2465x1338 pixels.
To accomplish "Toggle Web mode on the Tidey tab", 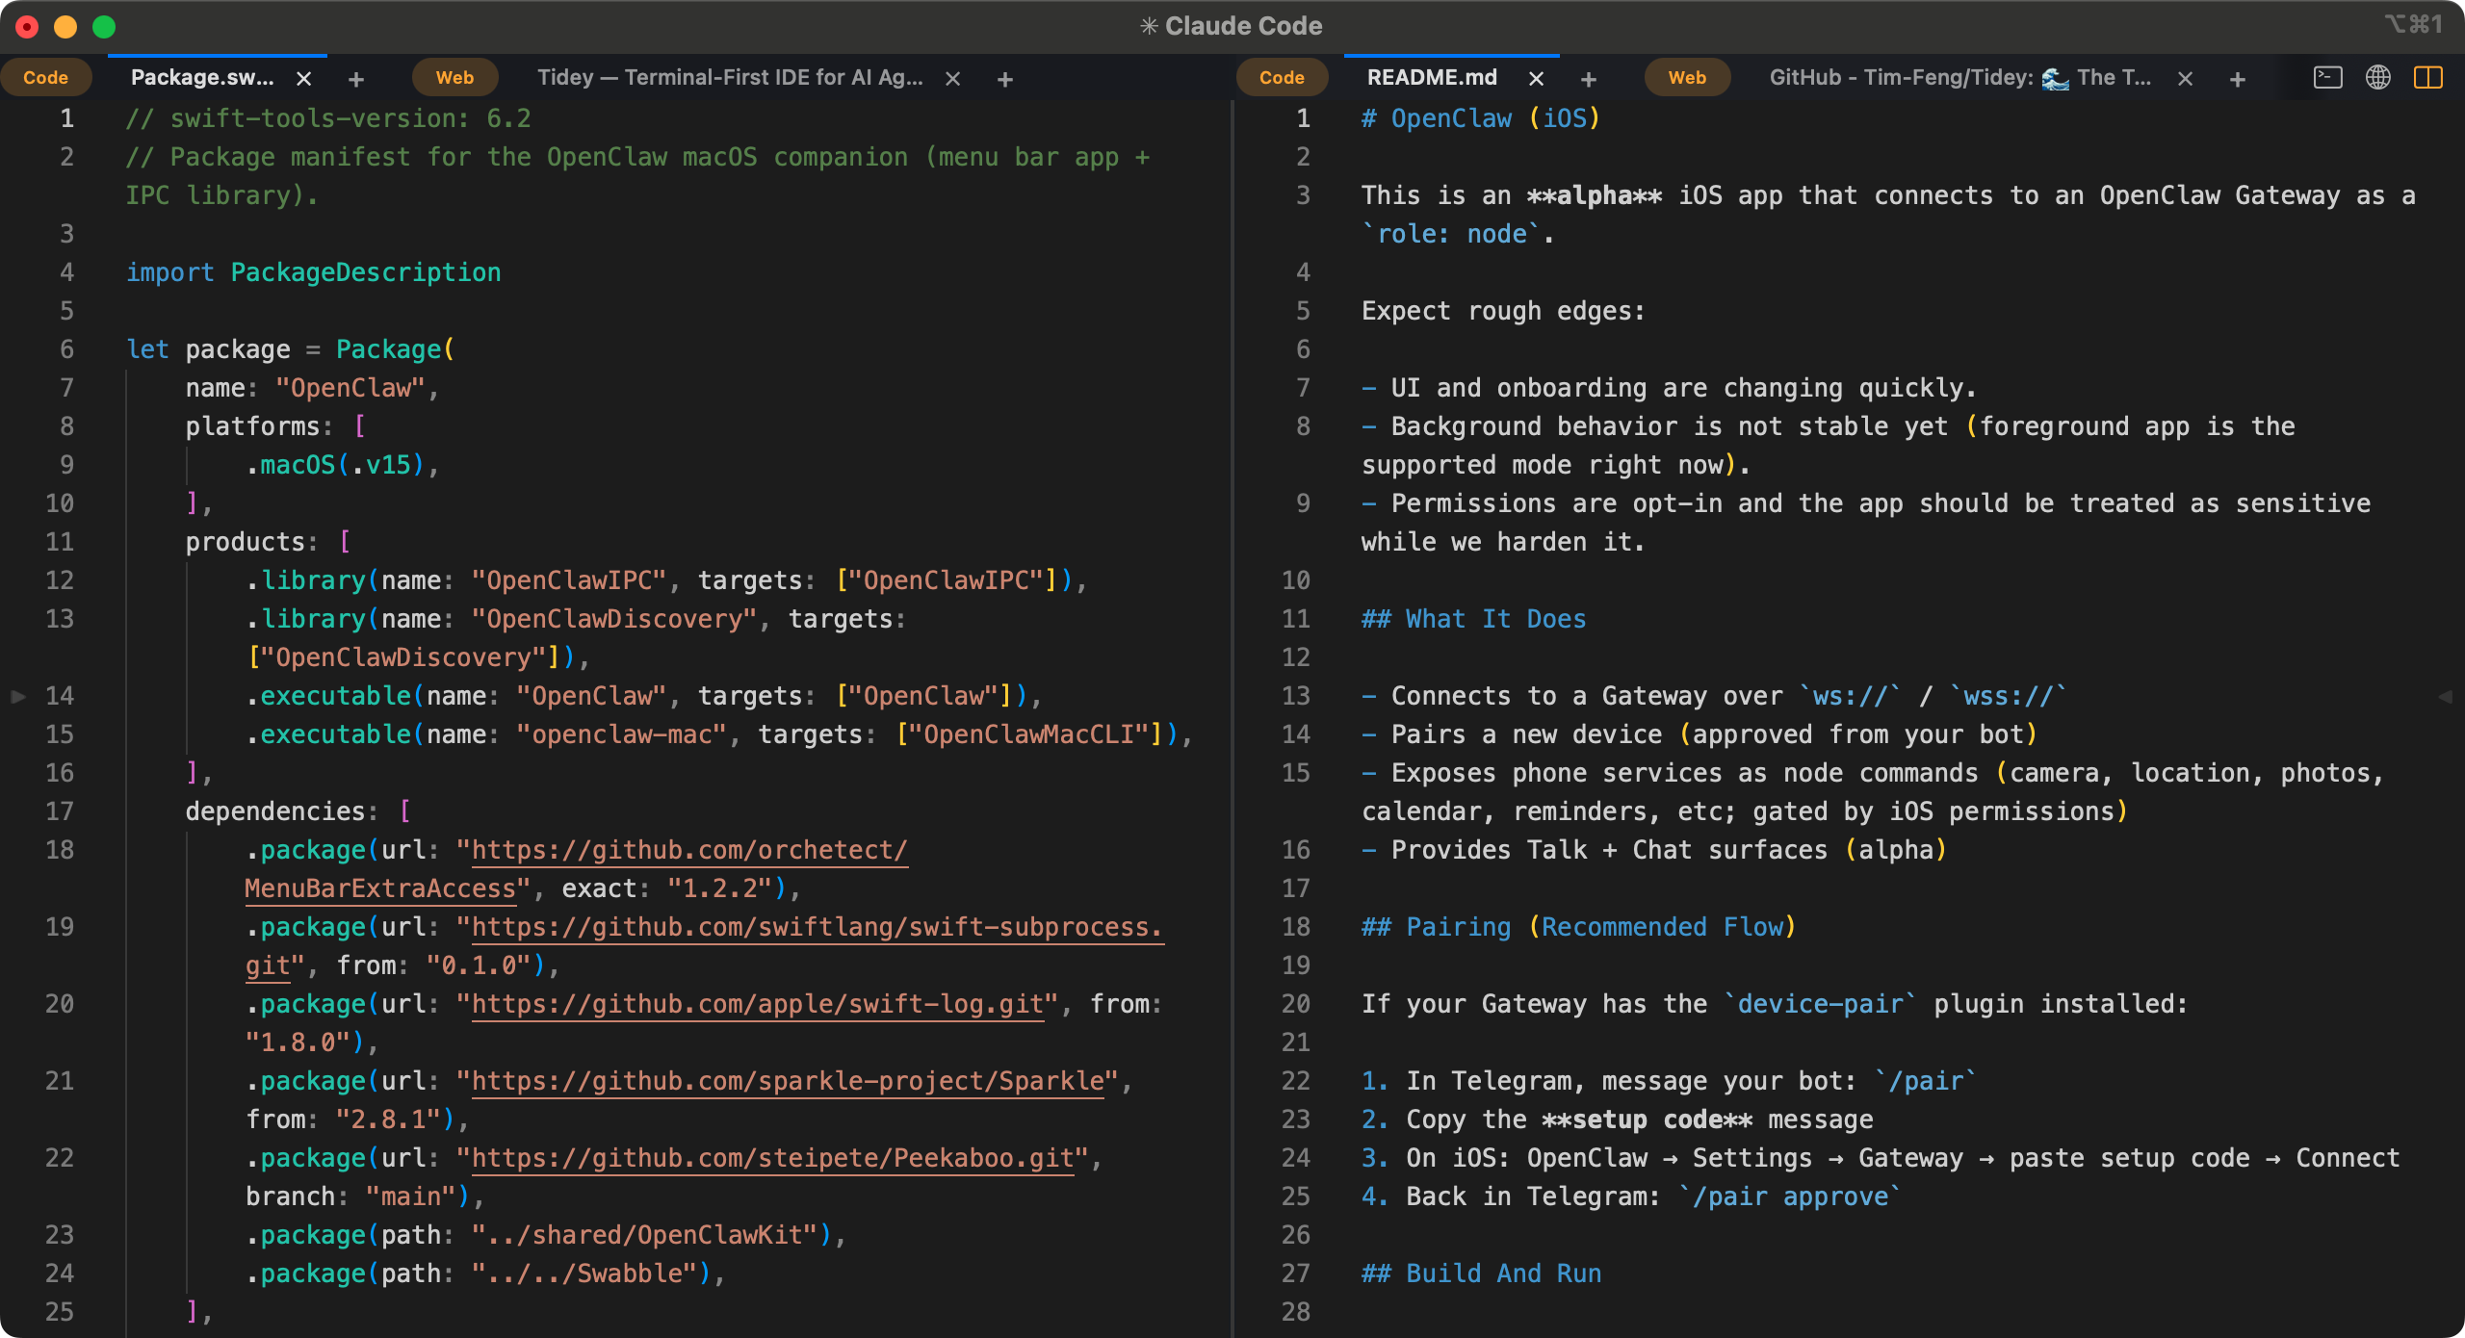I will [454, 77].
